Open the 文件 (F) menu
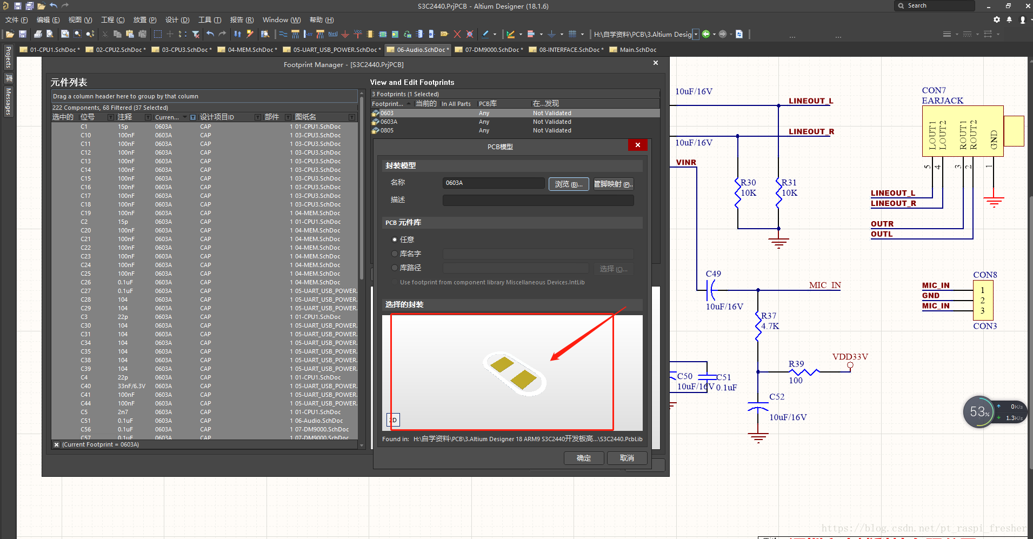 (16, 20)
